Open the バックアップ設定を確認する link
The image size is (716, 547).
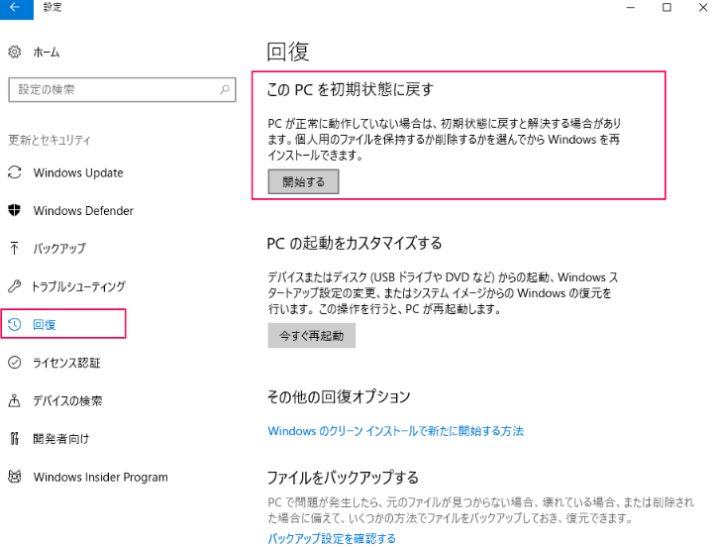point(332,539)
